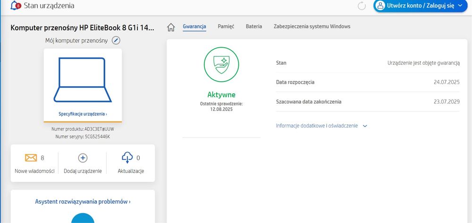Click the Aktywne status text

pos(221,94)
